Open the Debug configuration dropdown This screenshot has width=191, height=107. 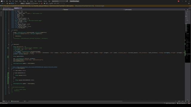(x=23, y=3)
